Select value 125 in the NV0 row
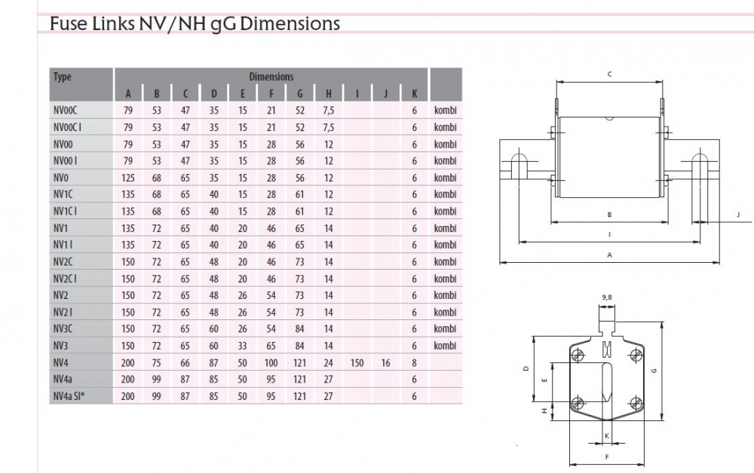 click(x=128, y=178)
